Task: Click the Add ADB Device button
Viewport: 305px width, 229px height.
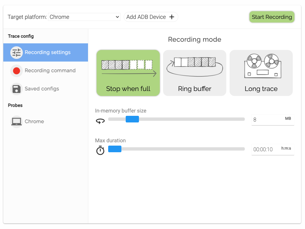Action: coord(151,17)
